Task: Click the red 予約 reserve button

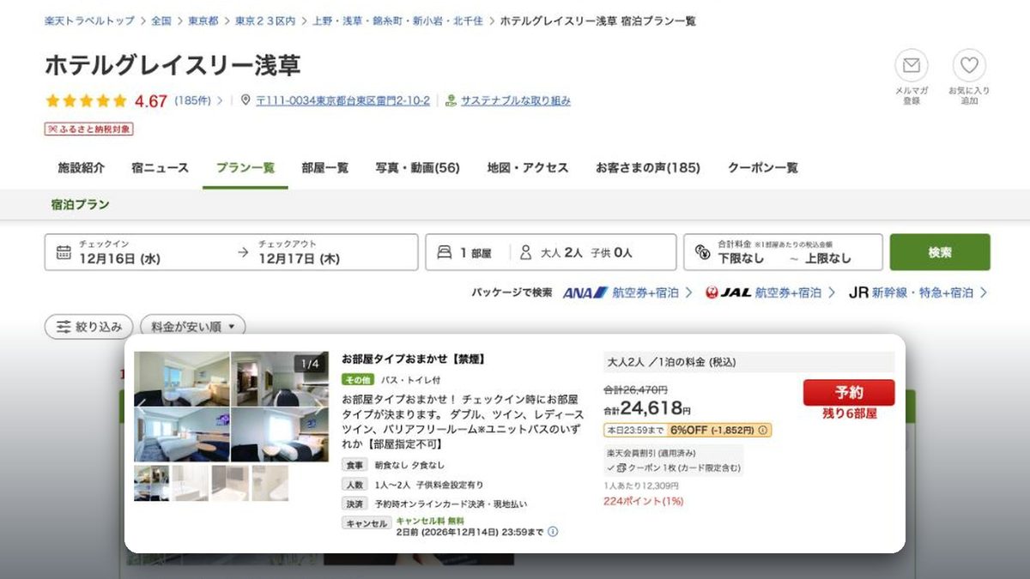Action: pyautogui.click(x=849, y=393)
